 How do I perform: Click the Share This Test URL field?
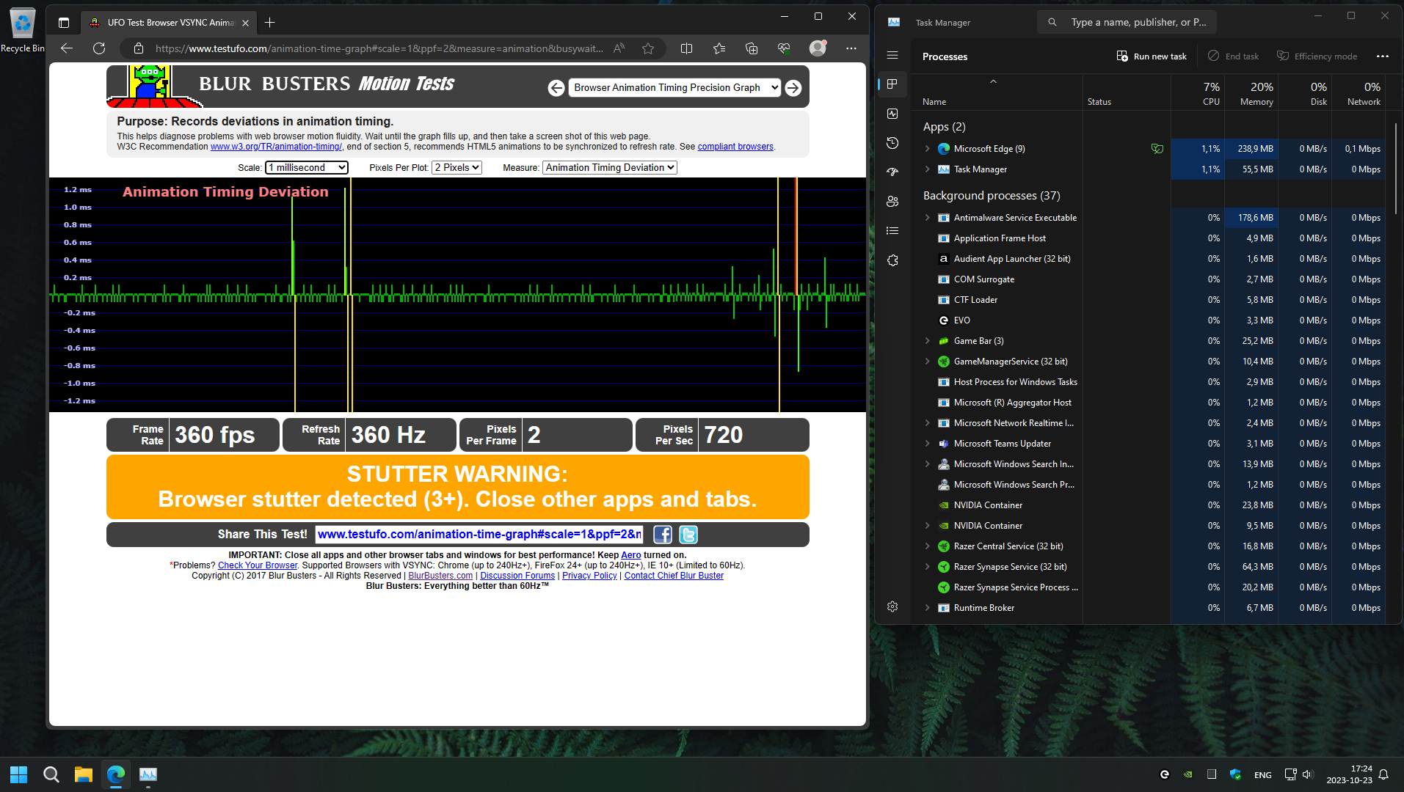[479, 535]
